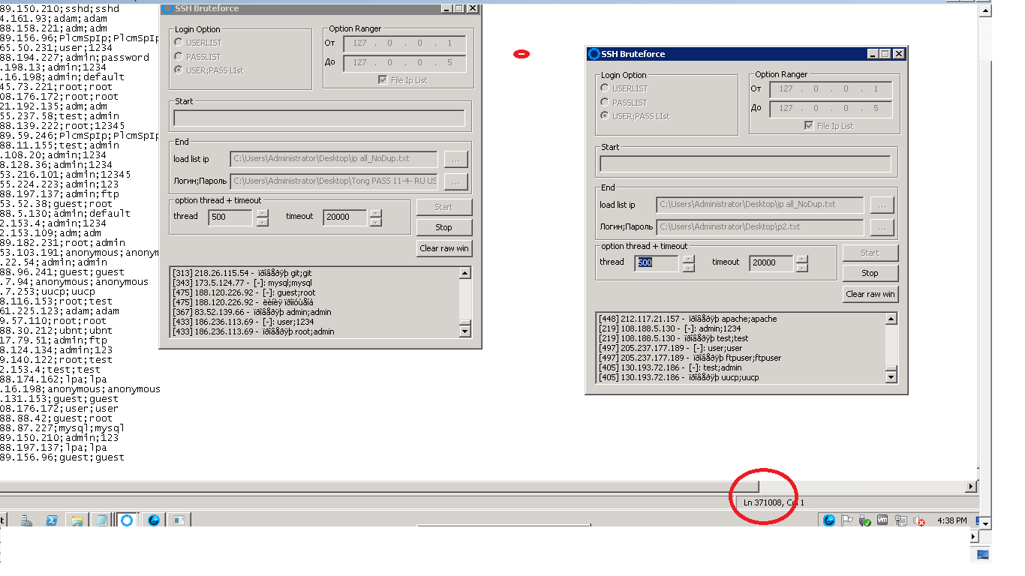Toggle File Ip List checkbox in inactive Bruteforce window

point(384,80)
